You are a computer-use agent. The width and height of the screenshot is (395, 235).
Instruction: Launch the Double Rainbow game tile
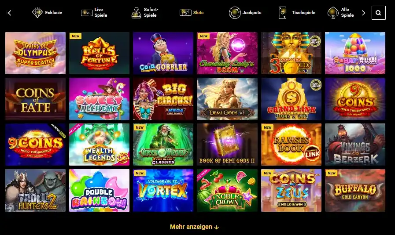(99, 190)
